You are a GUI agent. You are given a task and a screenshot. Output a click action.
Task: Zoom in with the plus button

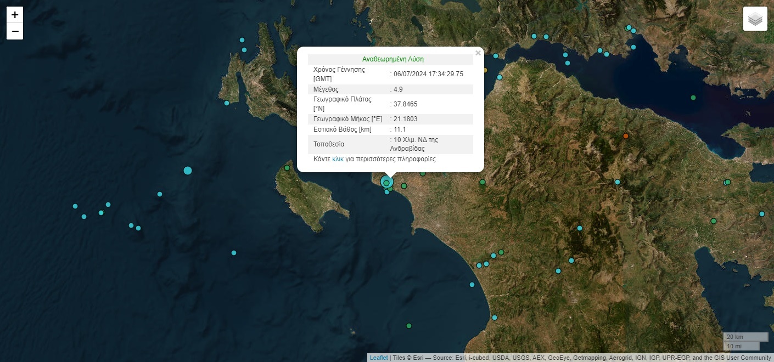coord(15,15)
